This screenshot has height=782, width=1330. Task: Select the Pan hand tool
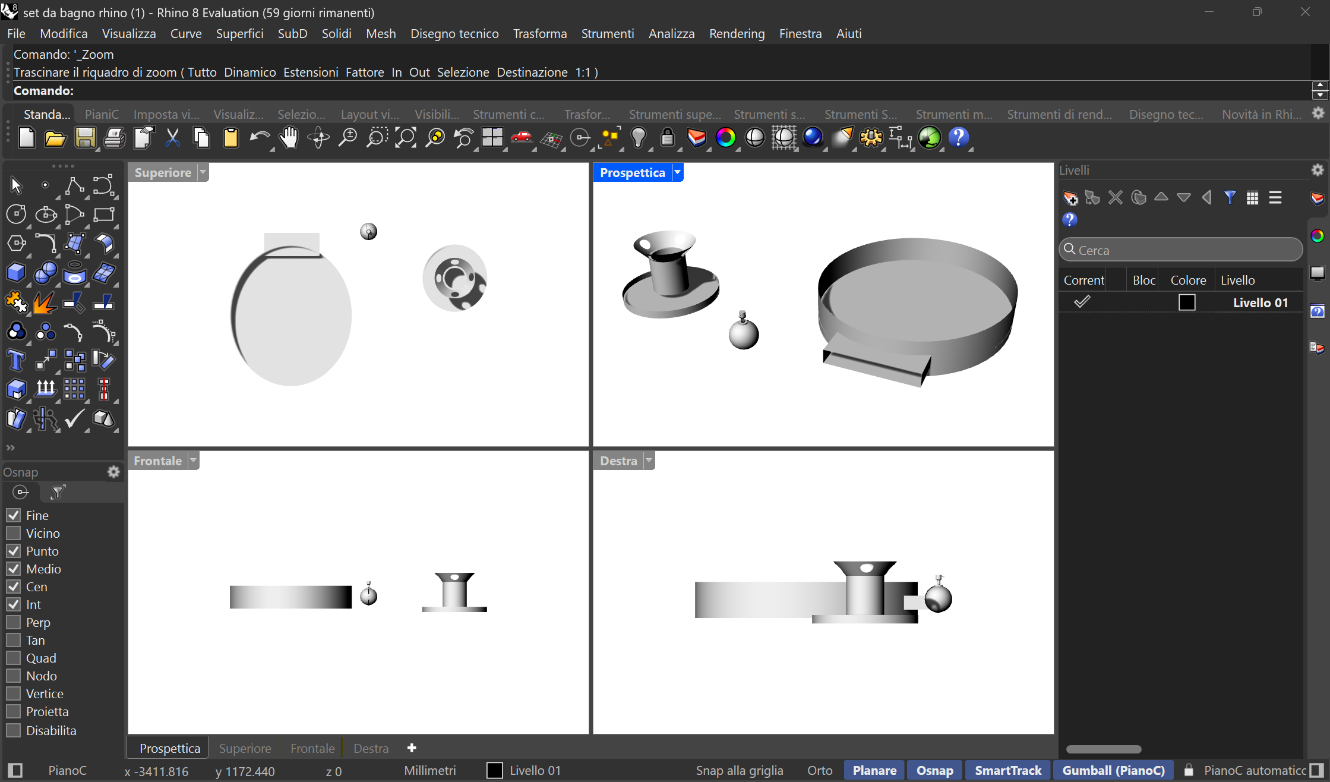(x=289, y=138)
